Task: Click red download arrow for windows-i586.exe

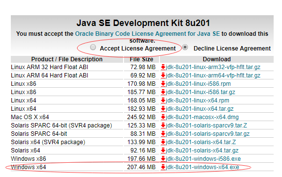Action: tap(163, 159)
